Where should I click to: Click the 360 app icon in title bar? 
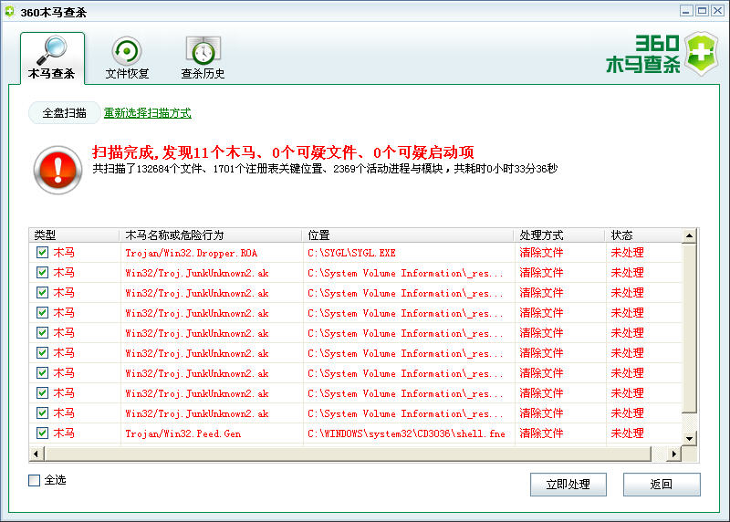(x=9, y=12)
